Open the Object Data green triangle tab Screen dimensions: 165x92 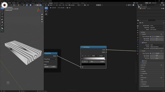(138, 49)
